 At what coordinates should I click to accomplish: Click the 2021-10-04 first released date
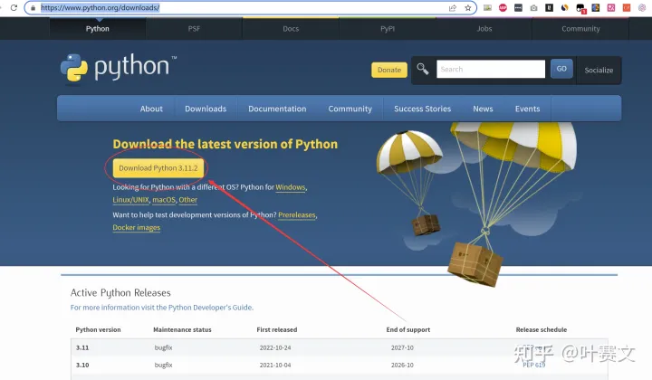[x=275, y=365]
